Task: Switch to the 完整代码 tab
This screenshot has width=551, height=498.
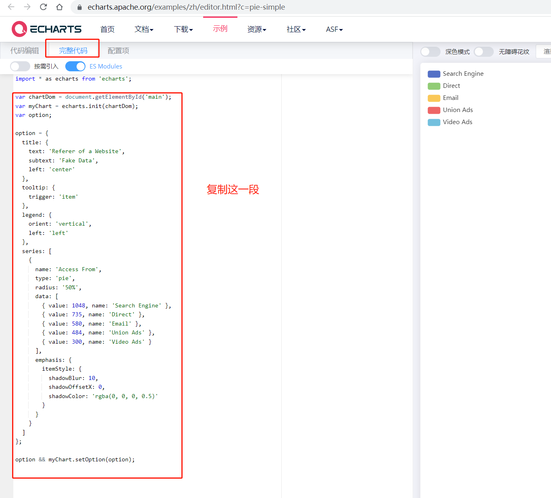Action: point(73,50)
